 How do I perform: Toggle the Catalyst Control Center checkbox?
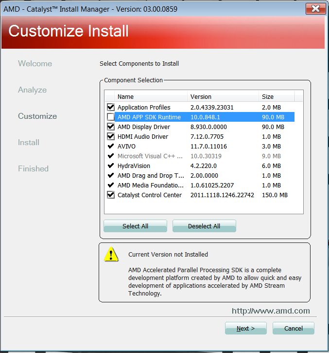click(x=111, y=195)
